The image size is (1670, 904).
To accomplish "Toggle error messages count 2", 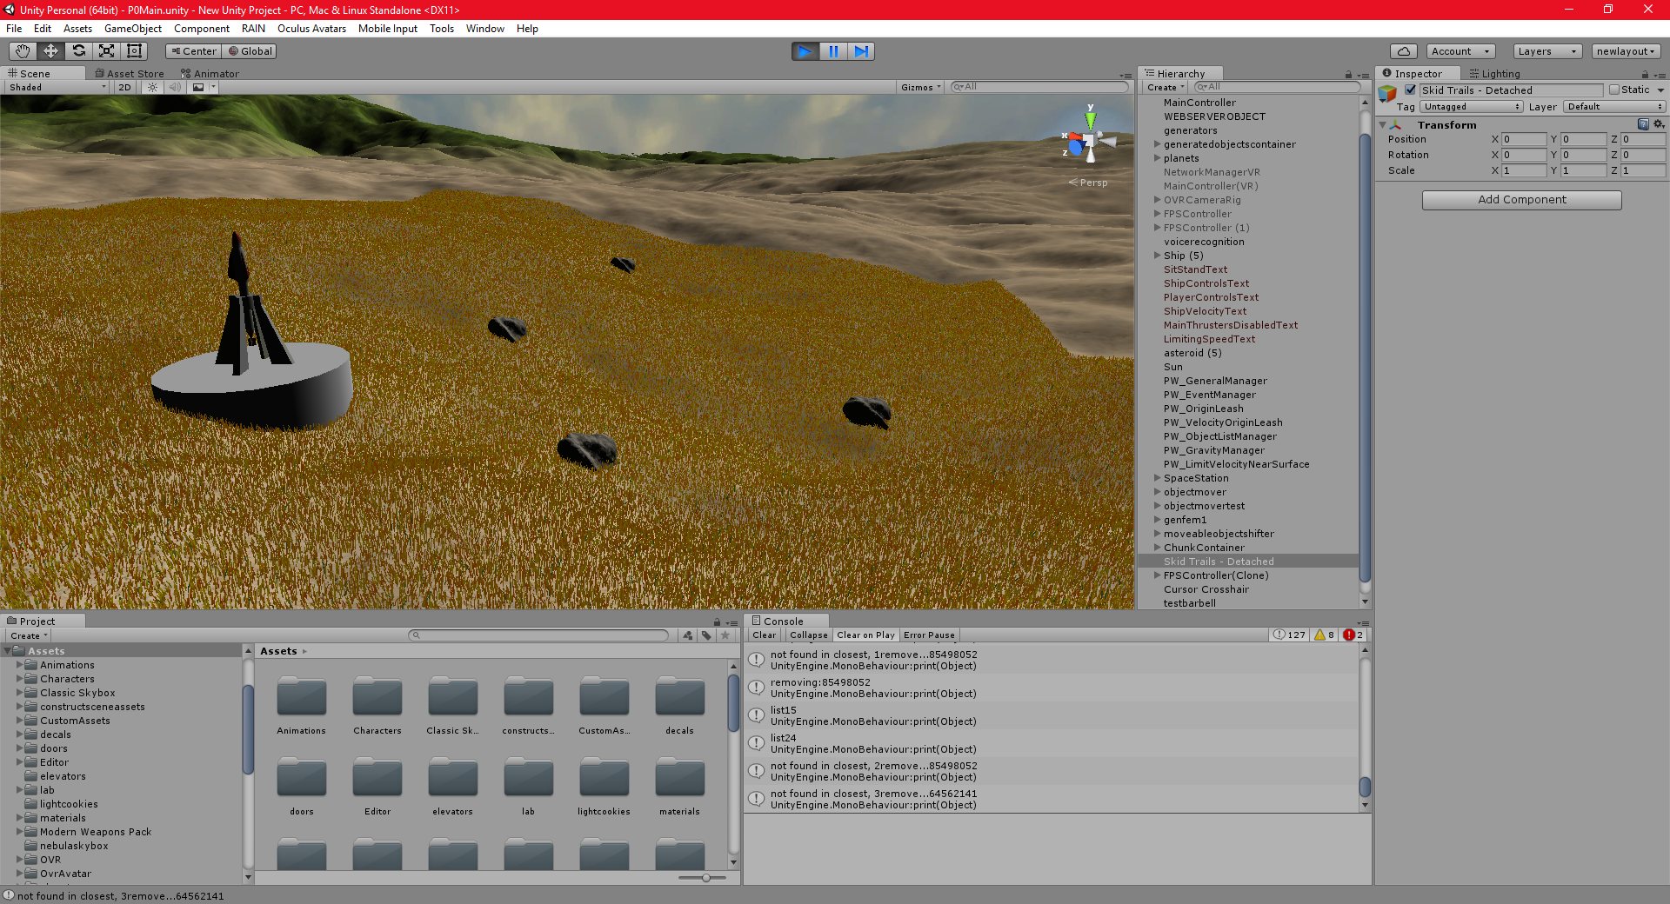I will pos(1353,635).
